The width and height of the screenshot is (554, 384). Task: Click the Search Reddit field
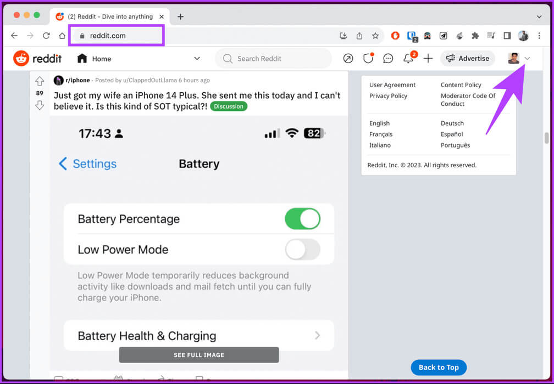pyautogui.click(x=274, y=59)
